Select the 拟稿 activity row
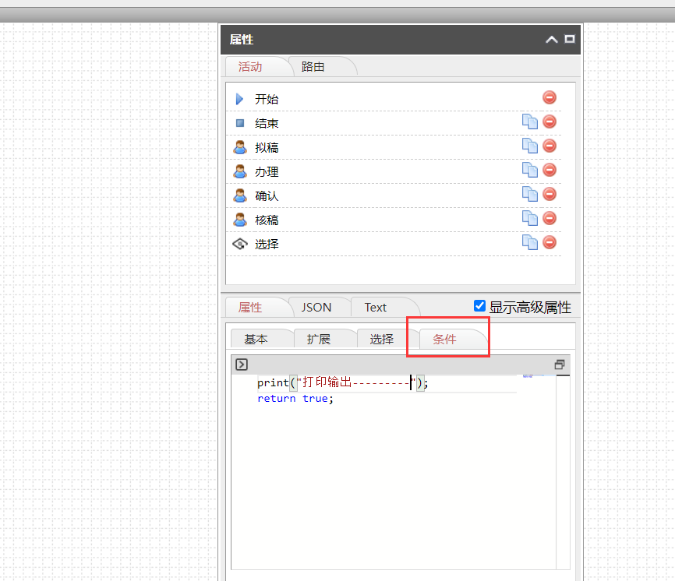Image resolution: width=675 pixels, height=581 pixels. tap(394, 147)
